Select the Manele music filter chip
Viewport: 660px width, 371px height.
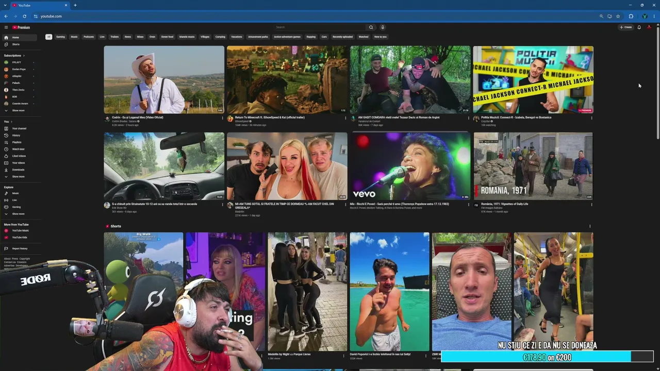tap(187, 37)
